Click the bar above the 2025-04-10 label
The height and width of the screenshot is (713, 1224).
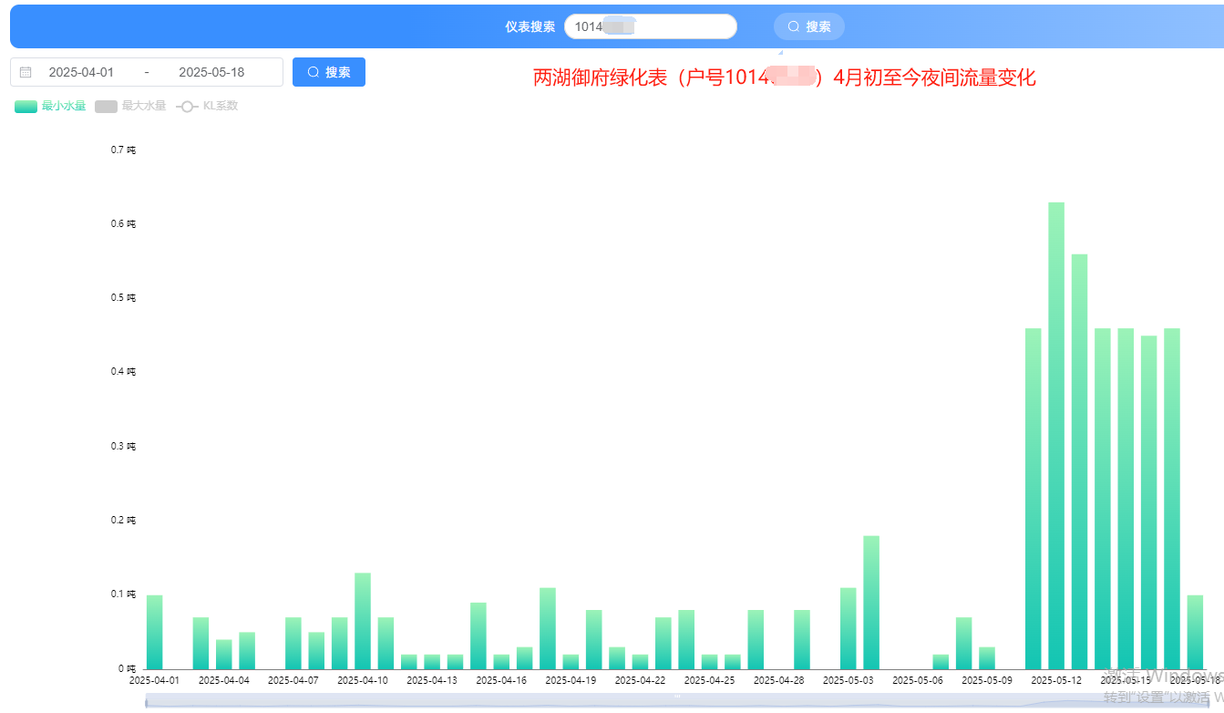[x=363, y=621]
